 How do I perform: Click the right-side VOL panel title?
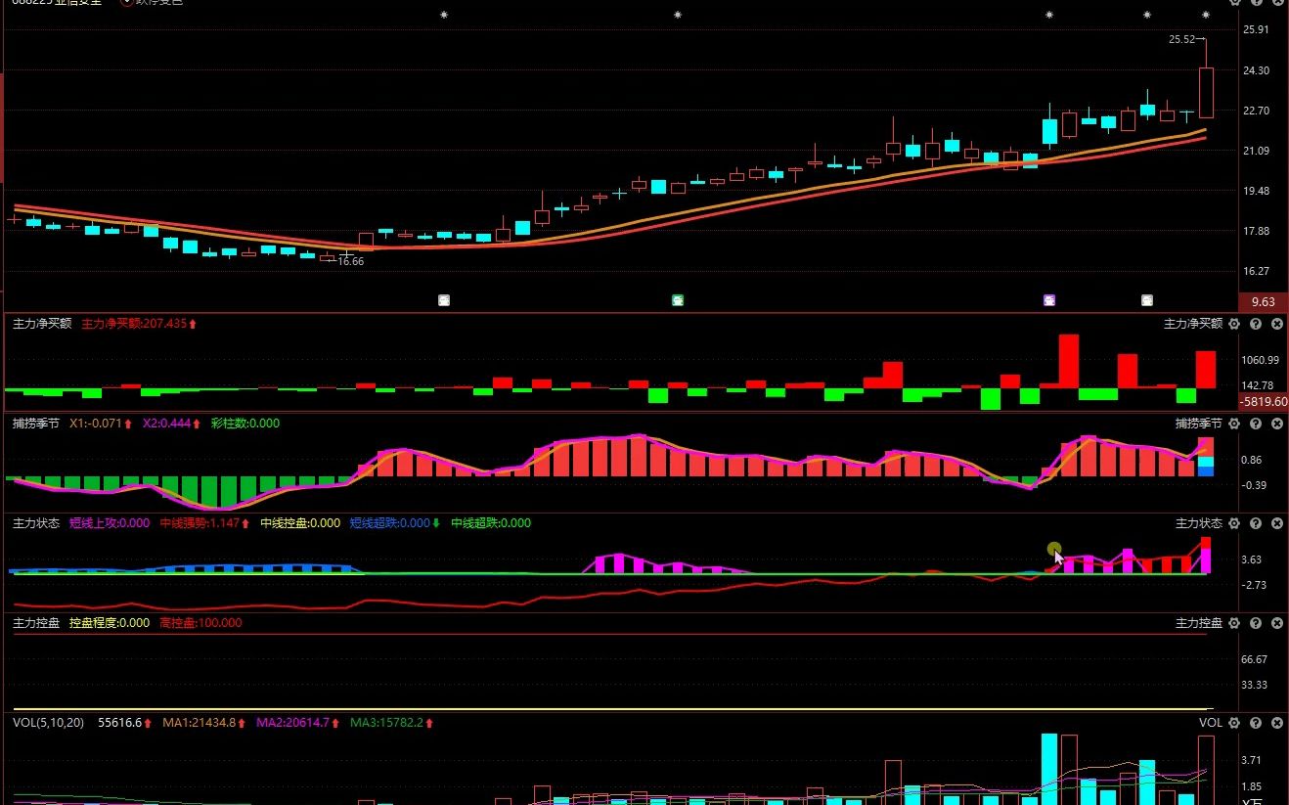pyautogui.click(x=1211, y=723)
